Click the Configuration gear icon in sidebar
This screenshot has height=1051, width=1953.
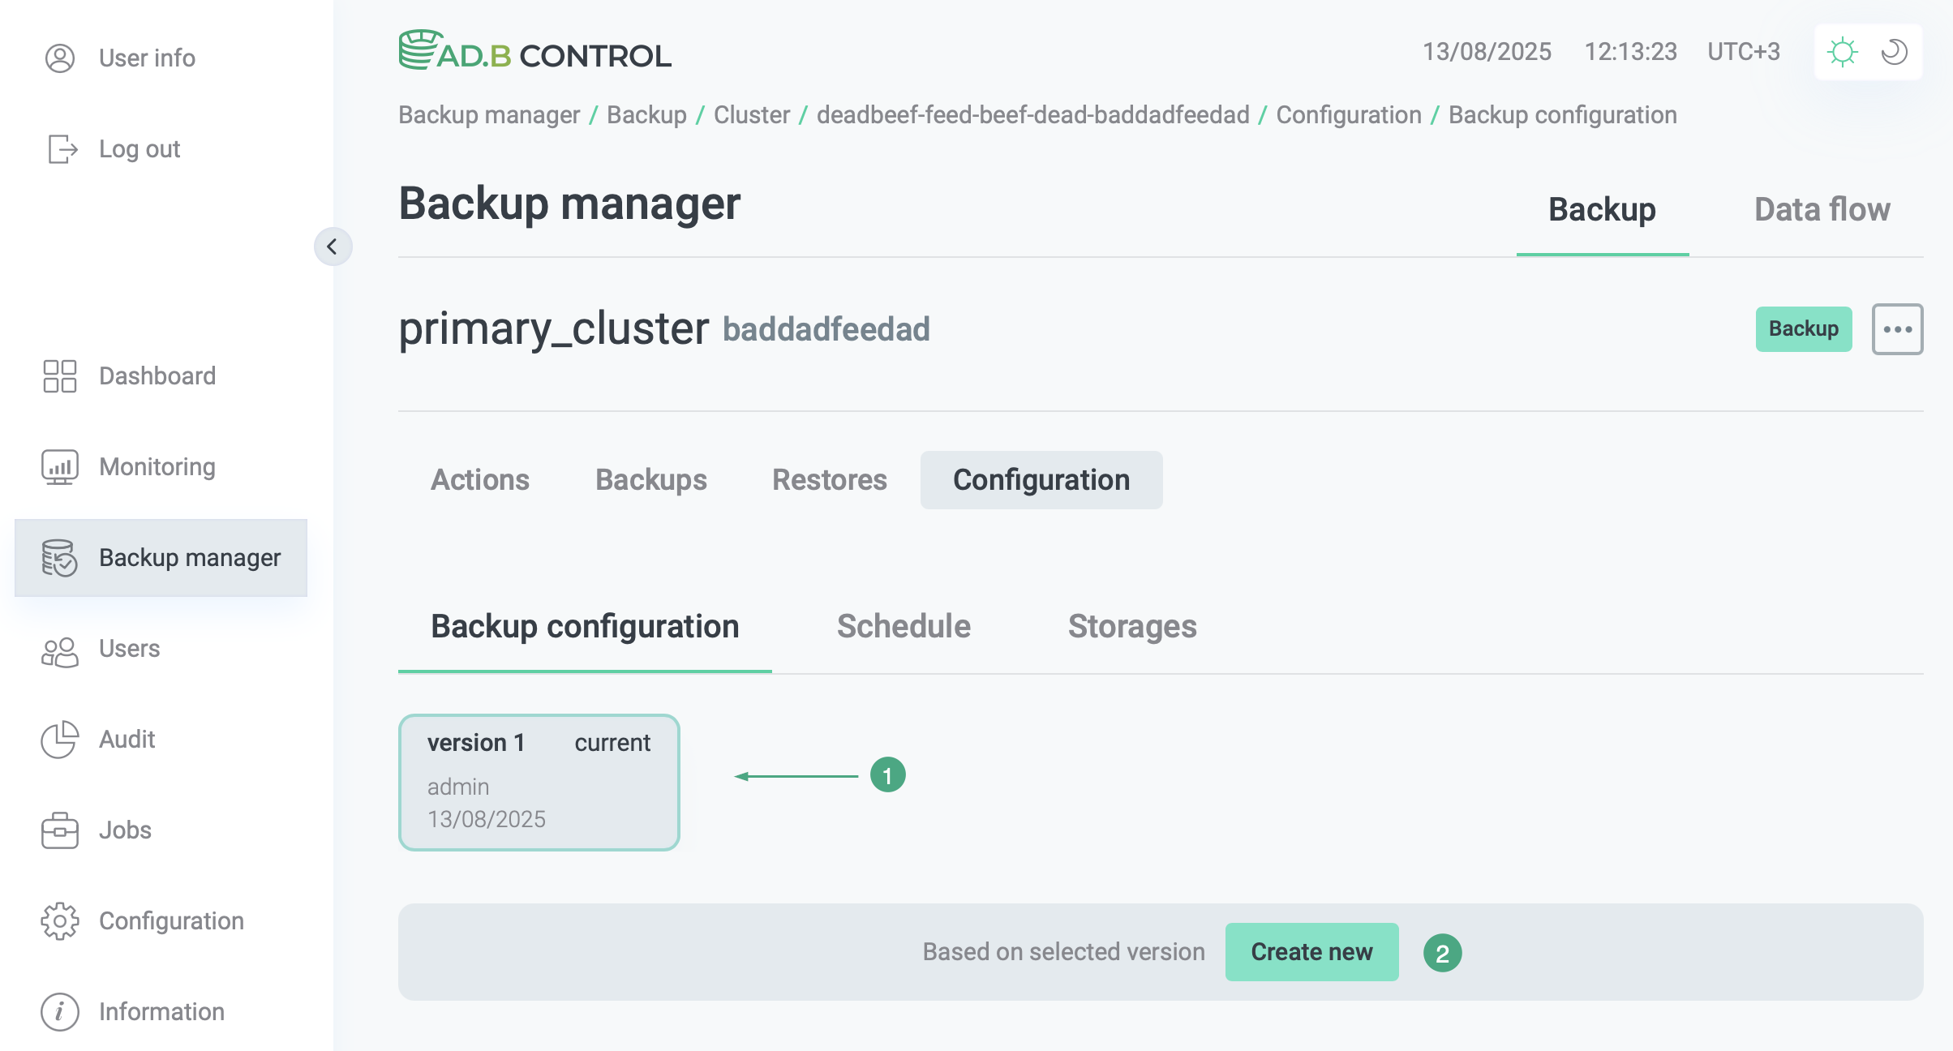coord(59,921)
